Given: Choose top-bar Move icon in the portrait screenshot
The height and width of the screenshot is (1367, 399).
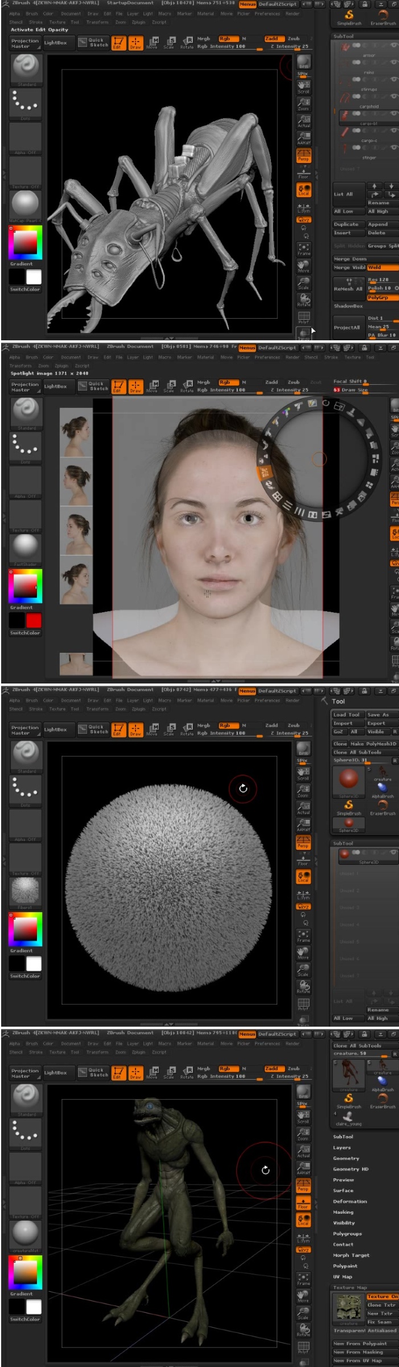Looking at the screenshot, I should [x=152, y=386].
